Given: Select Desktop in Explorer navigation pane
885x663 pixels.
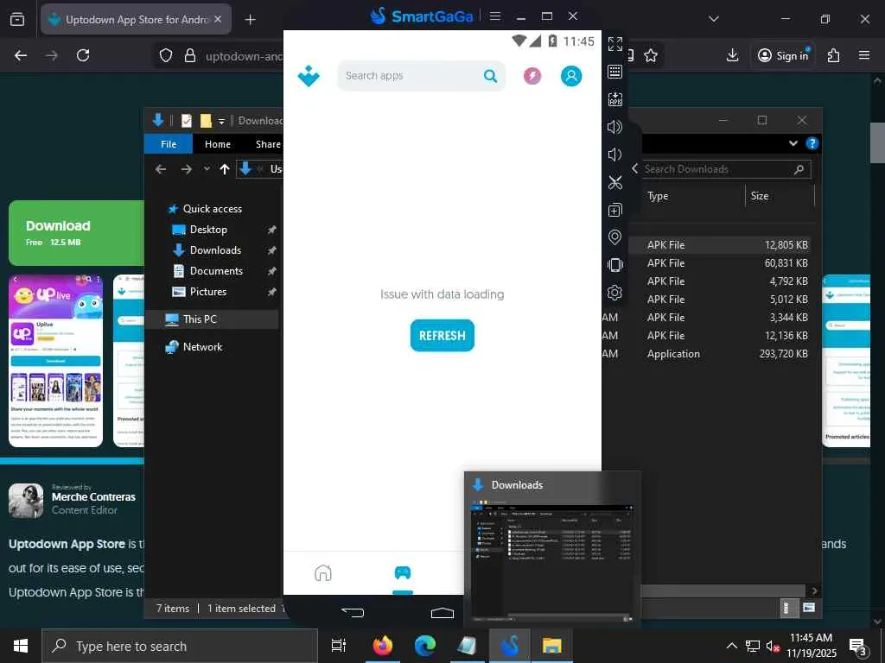Looking at the screenshot, I should click(x=208, y=230).
